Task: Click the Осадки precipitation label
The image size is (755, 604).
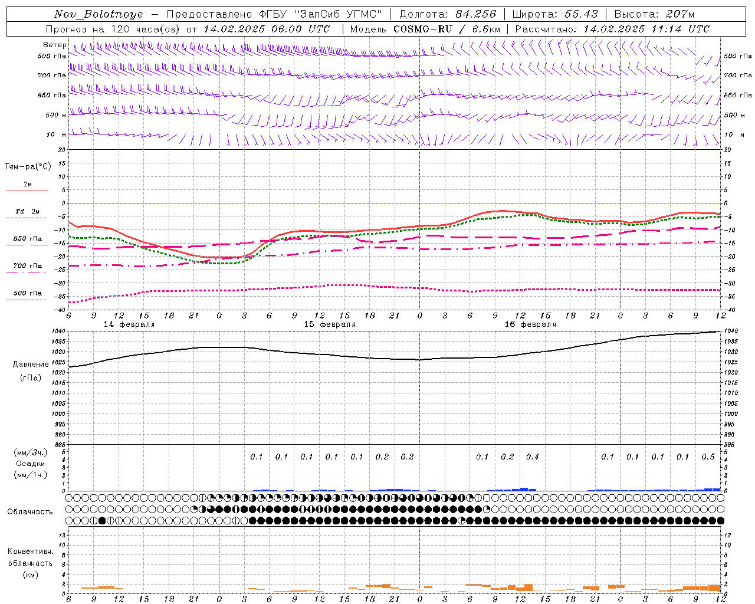Action: [31, 464]
